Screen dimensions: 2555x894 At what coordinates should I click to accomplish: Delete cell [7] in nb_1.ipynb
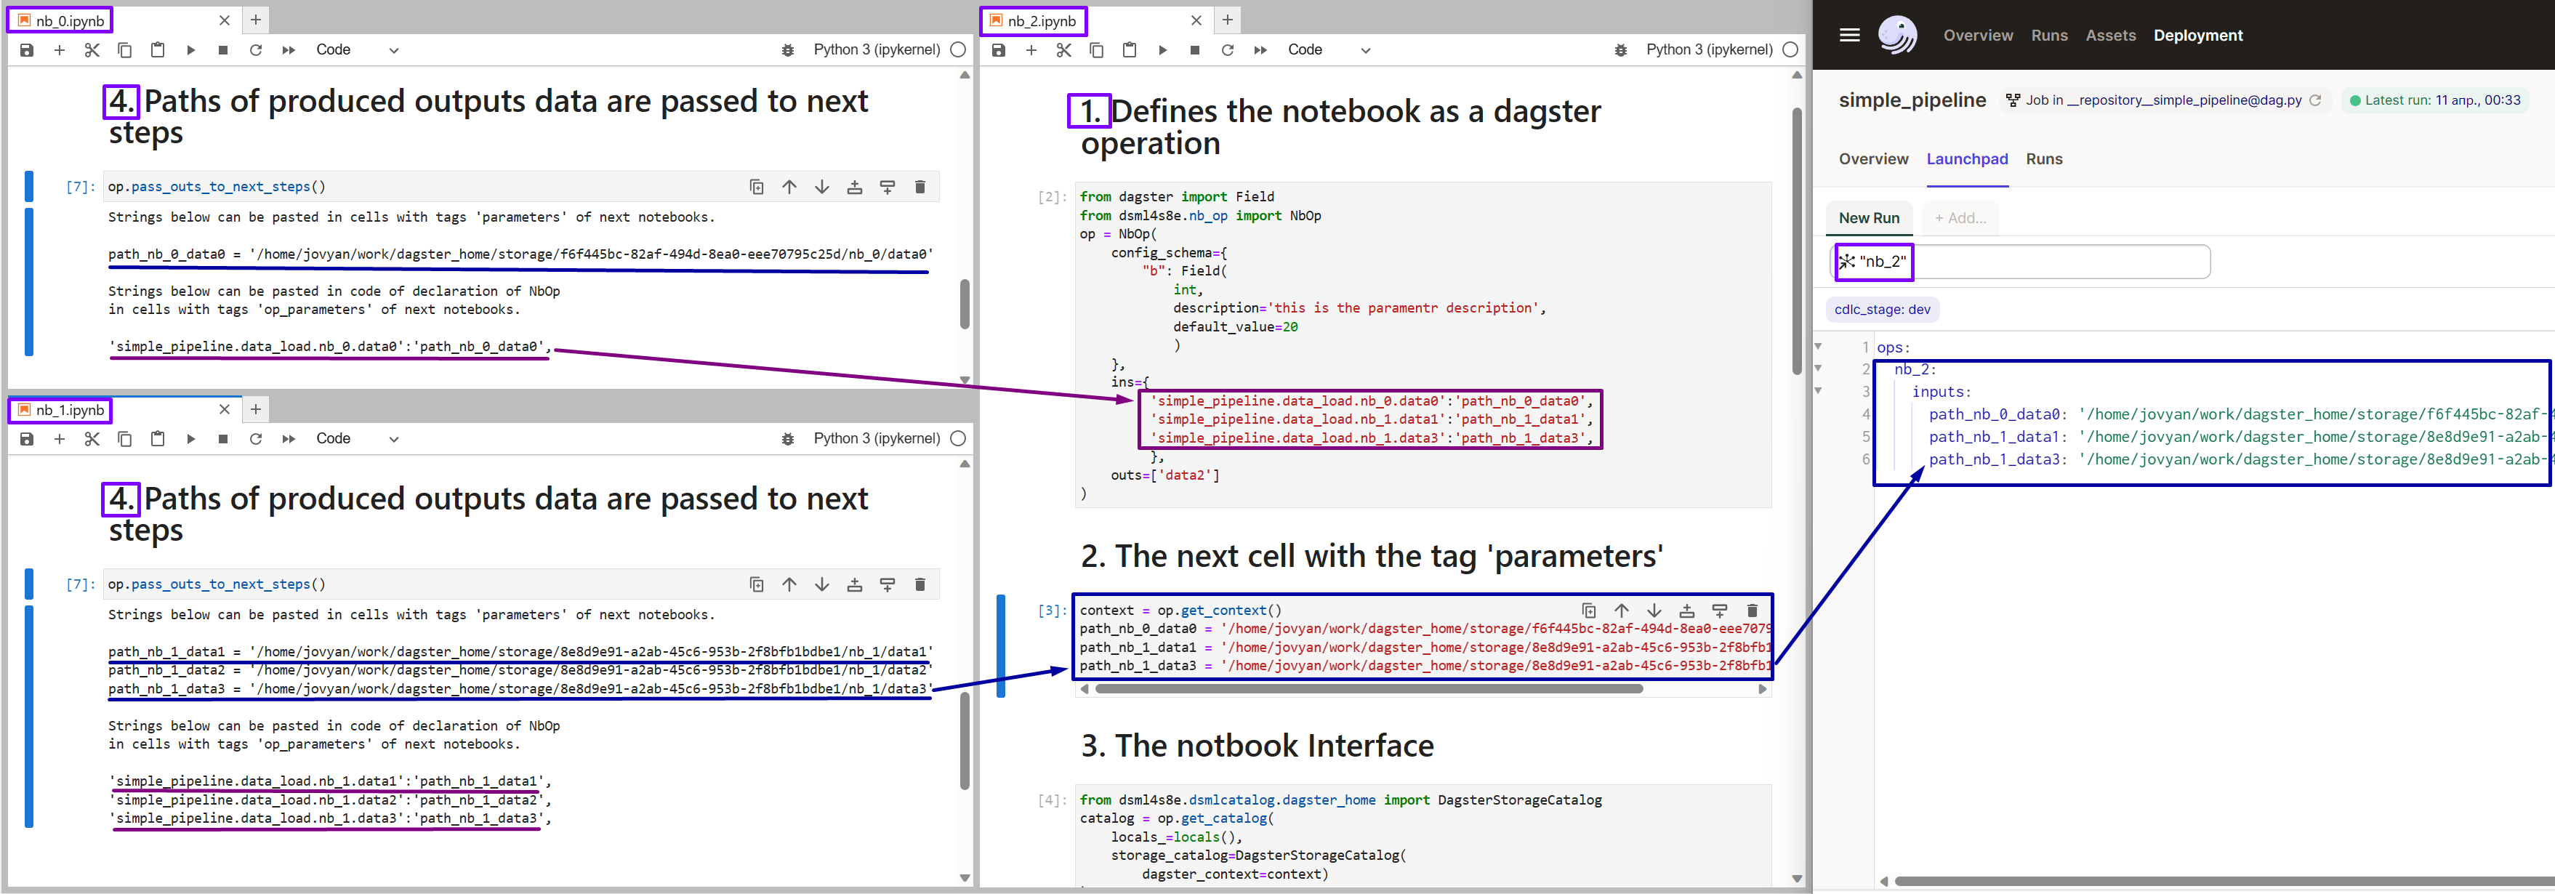coord(920,584)
